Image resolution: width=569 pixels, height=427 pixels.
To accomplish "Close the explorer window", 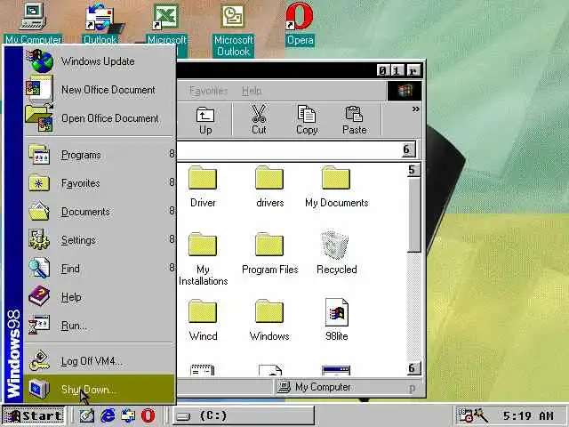I will tap(413, 70).
